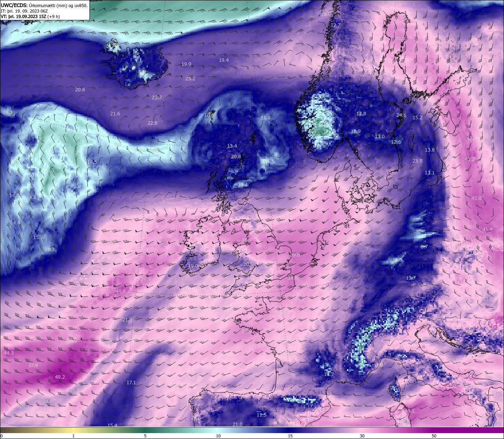Click the 13.8 map value
The width and height of the screenshot is (504, 439).
pos(430,150)
